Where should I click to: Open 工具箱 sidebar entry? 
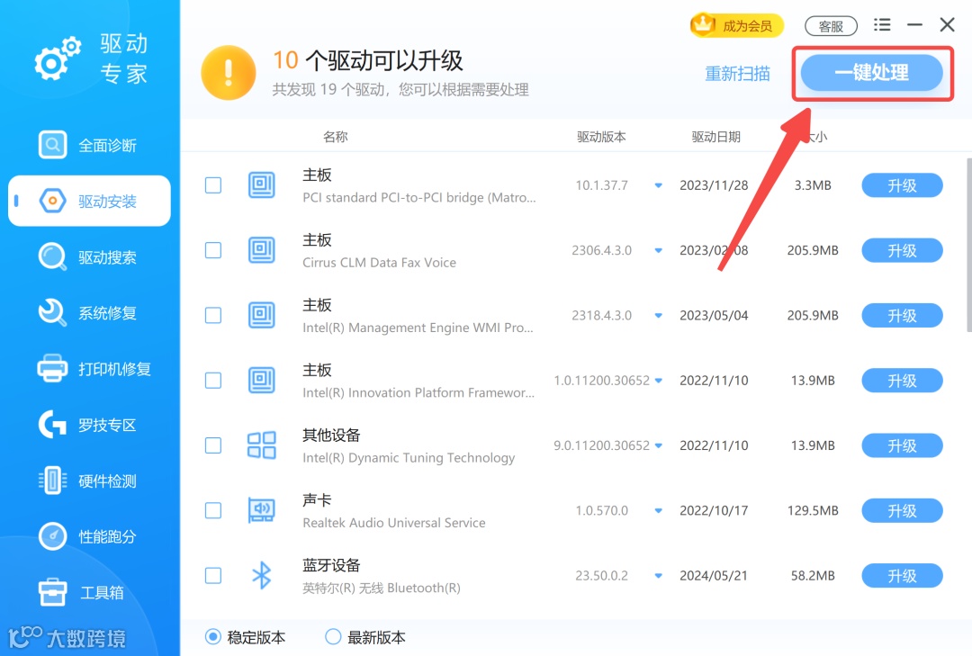coord(89,592)
